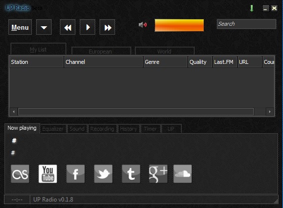
Task: Select the Now playing tab
Action: pos(22,128)
